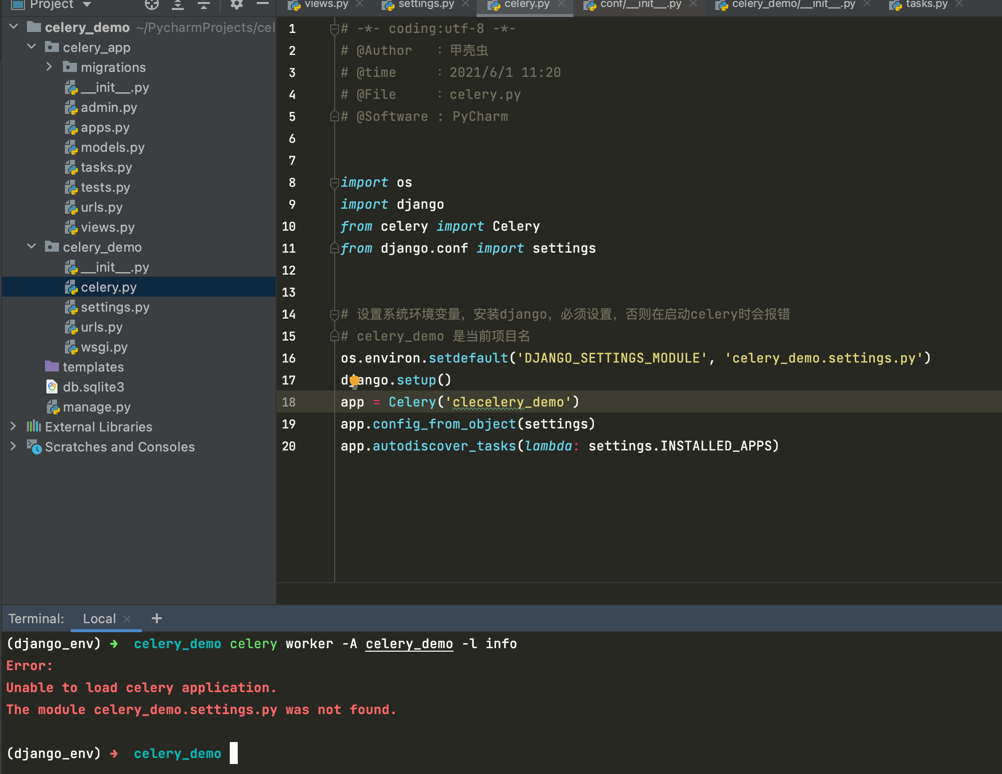Click the underlined celery_demo link in terminal
The image size is (1002, 774).
[x=409, y=644]
